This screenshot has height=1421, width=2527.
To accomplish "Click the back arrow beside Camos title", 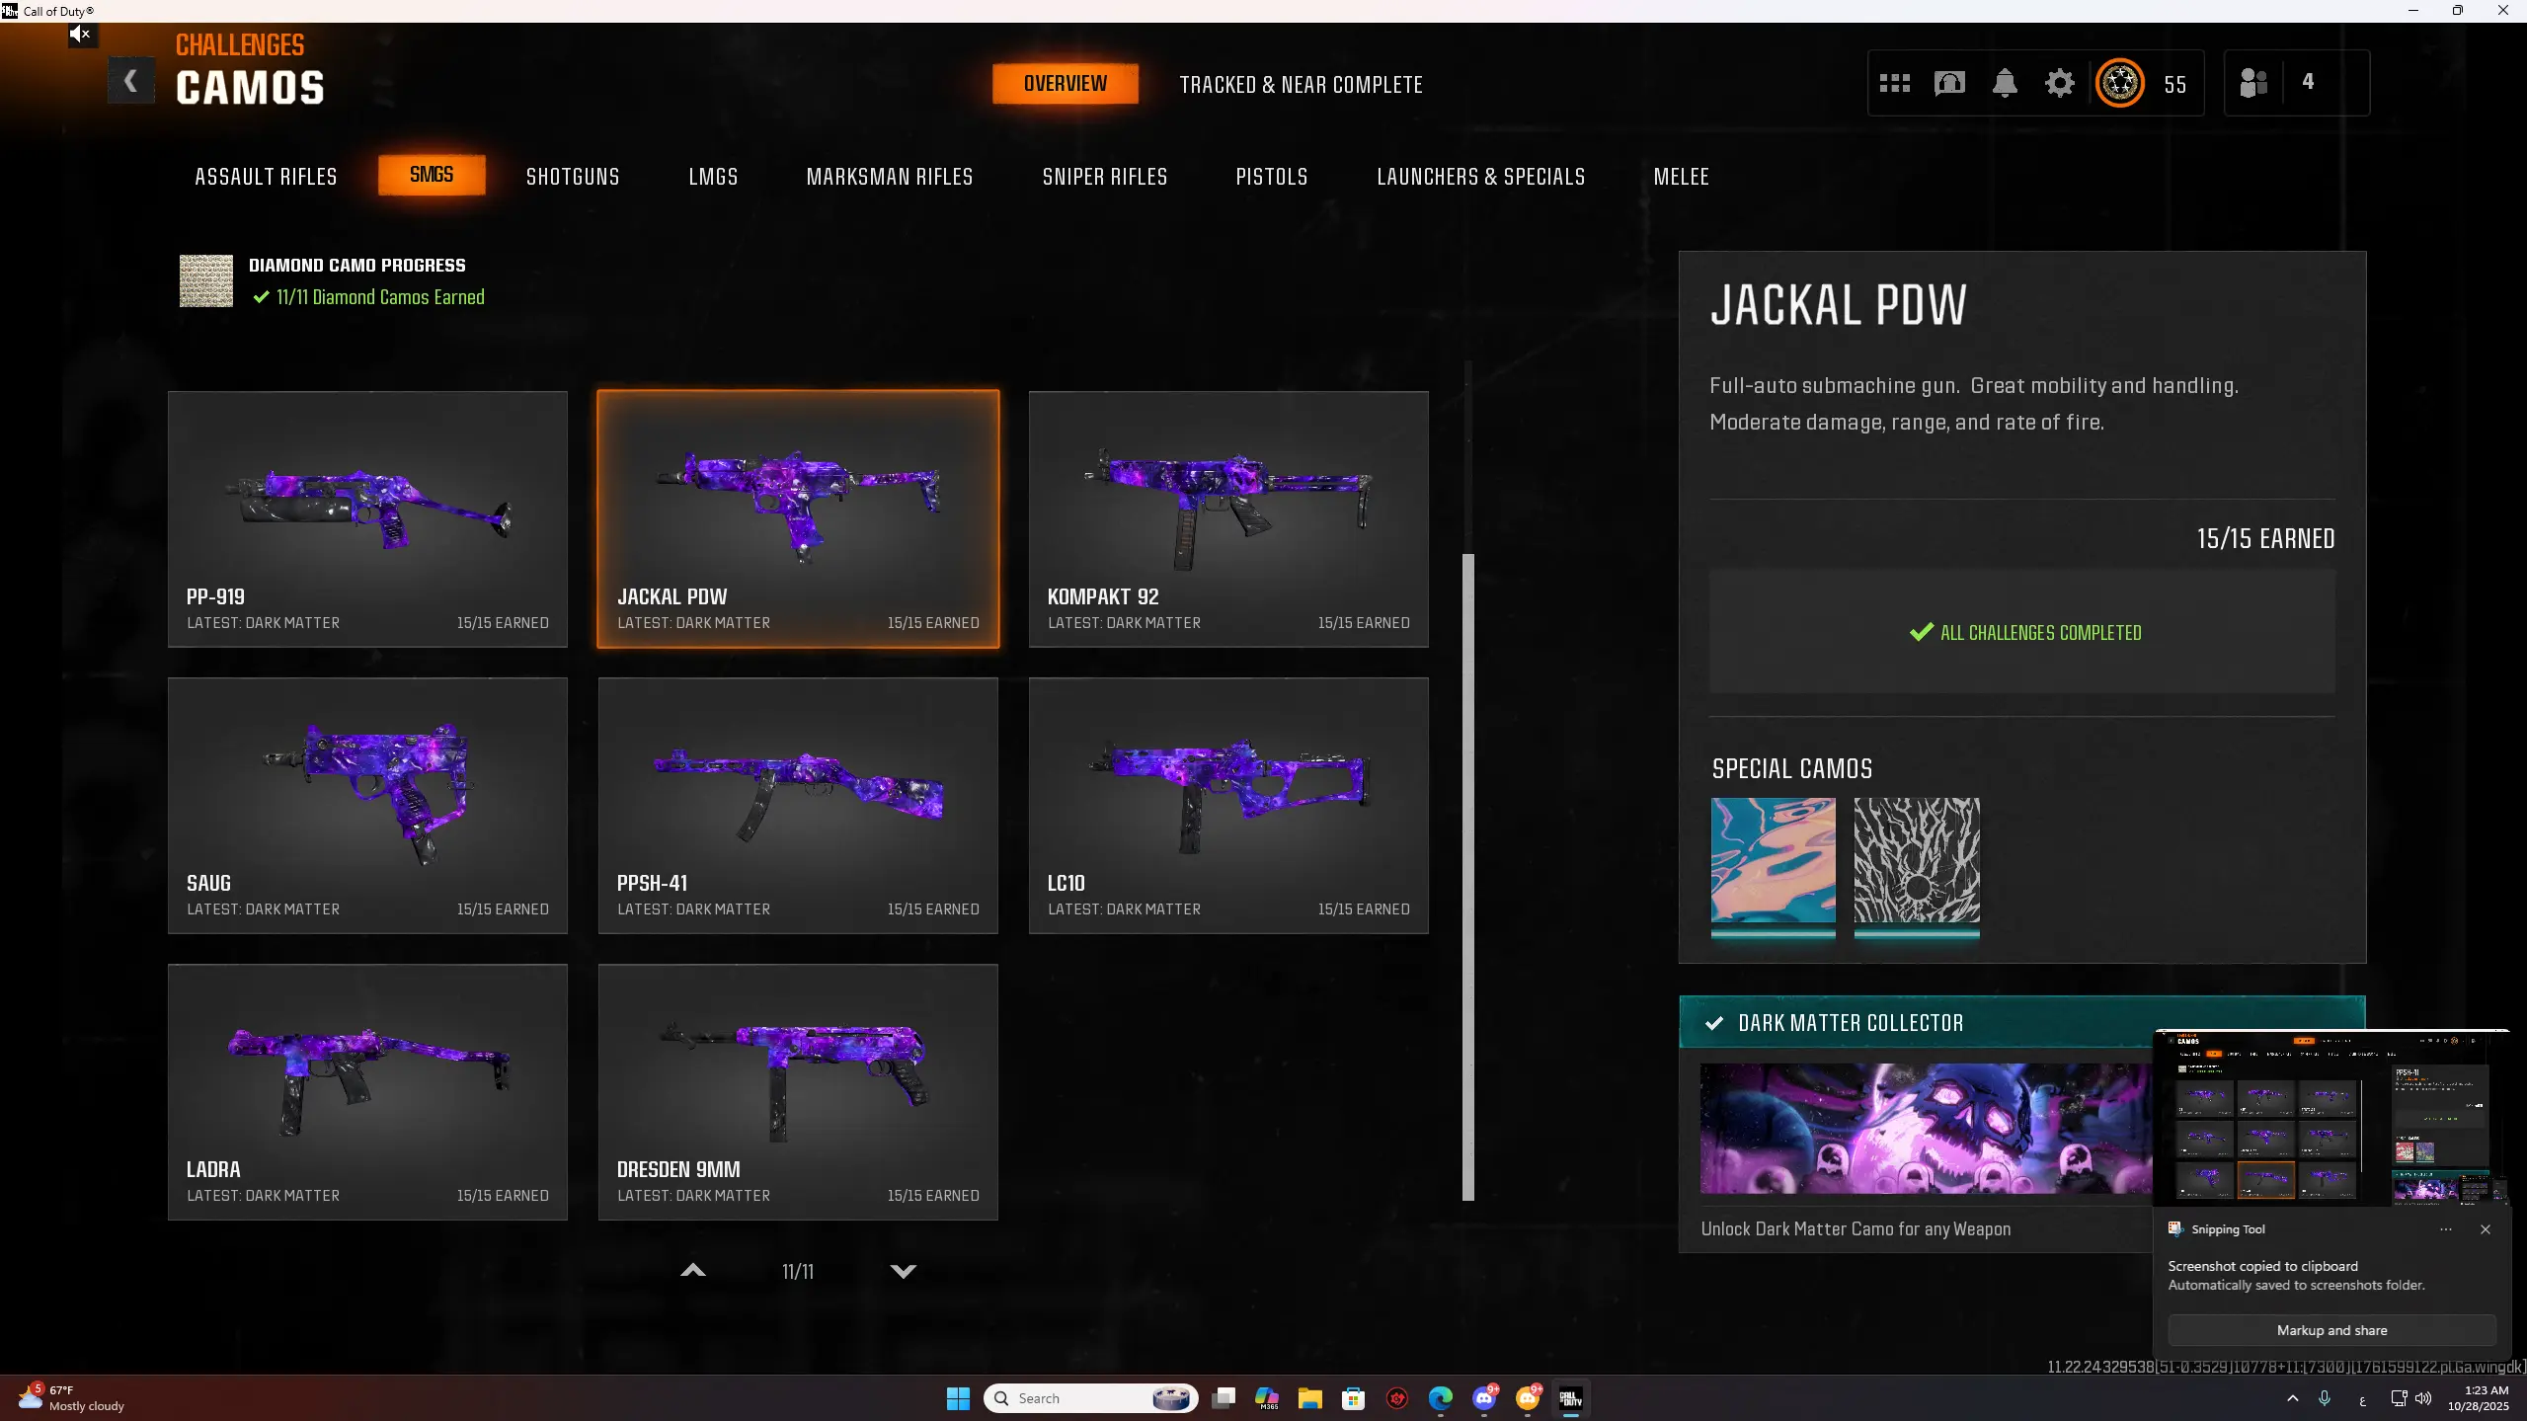I will [x=130, y=82].
